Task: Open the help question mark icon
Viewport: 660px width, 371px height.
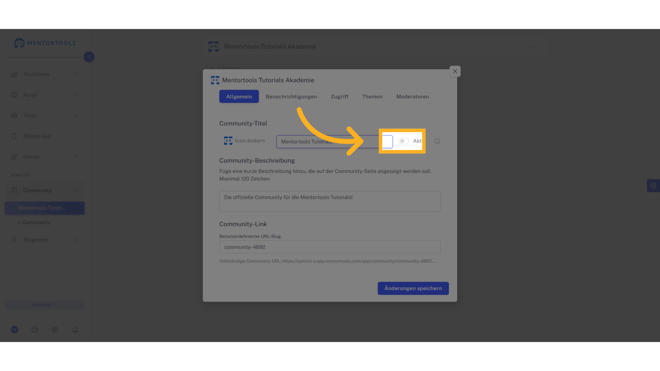Action: 35,330
